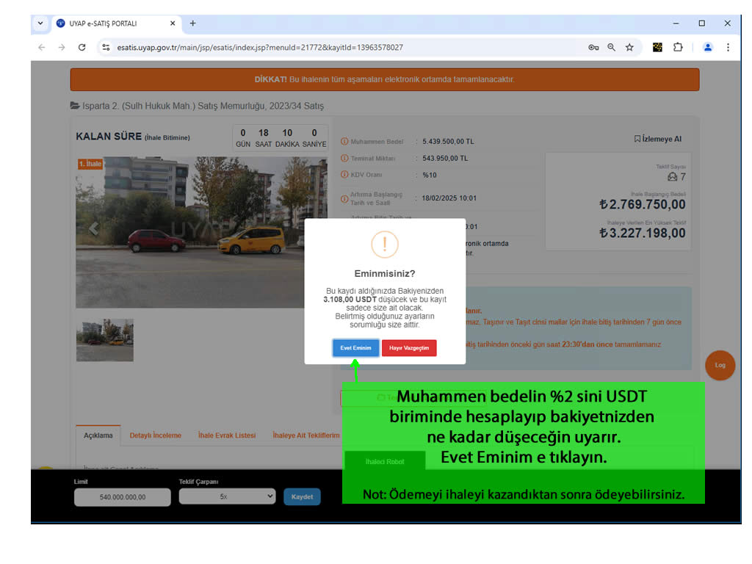Screen dimensions: 752x564
Task: Click the 18/02/2025 10:01 date value
Action: point(449,198)
